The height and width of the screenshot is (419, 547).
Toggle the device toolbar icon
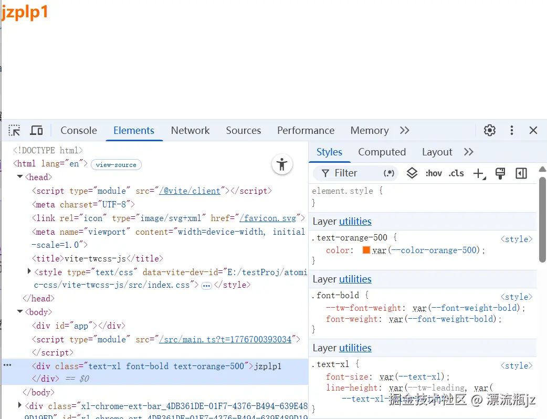(x=36, y=131)
